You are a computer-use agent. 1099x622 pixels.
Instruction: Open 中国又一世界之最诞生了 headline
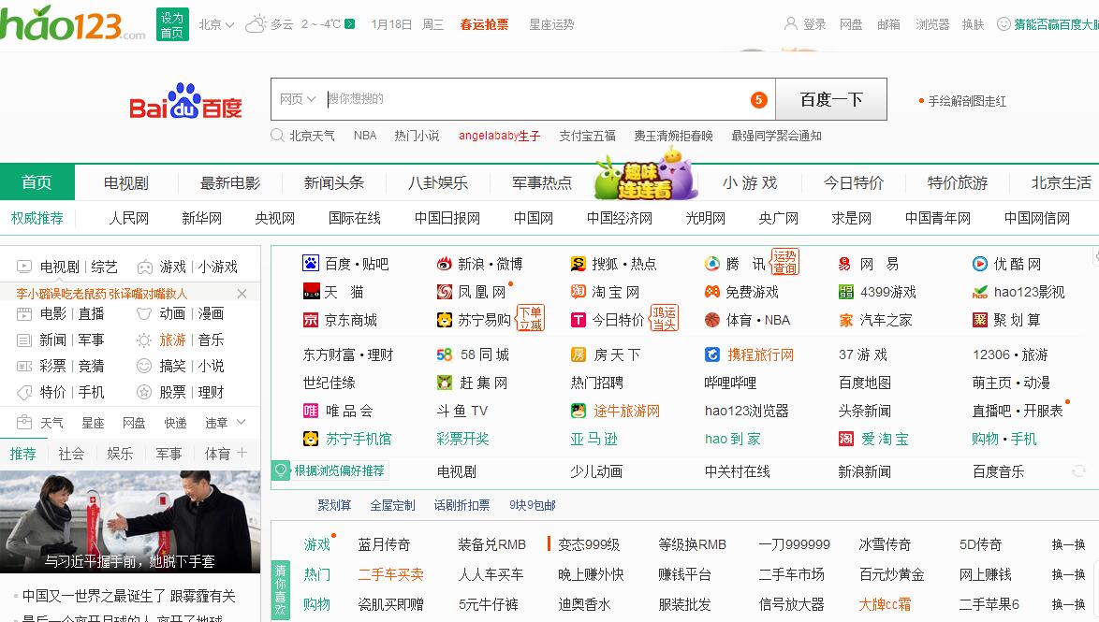pyautogui.click(x=129, y=596)
